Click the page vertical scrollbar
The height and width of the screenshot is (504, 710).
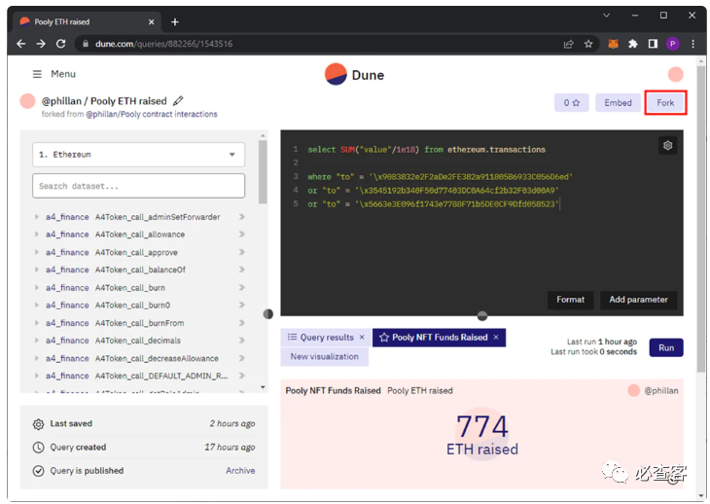click(x=701, y=220)
